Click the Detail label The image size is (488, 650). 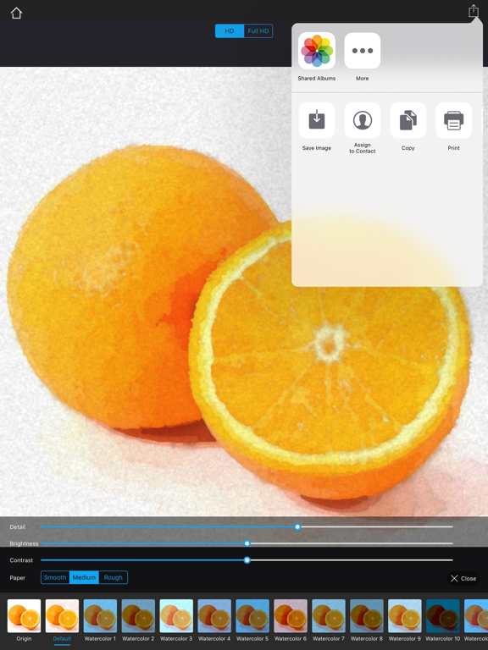pyautogui.click(x=18, y=527)
